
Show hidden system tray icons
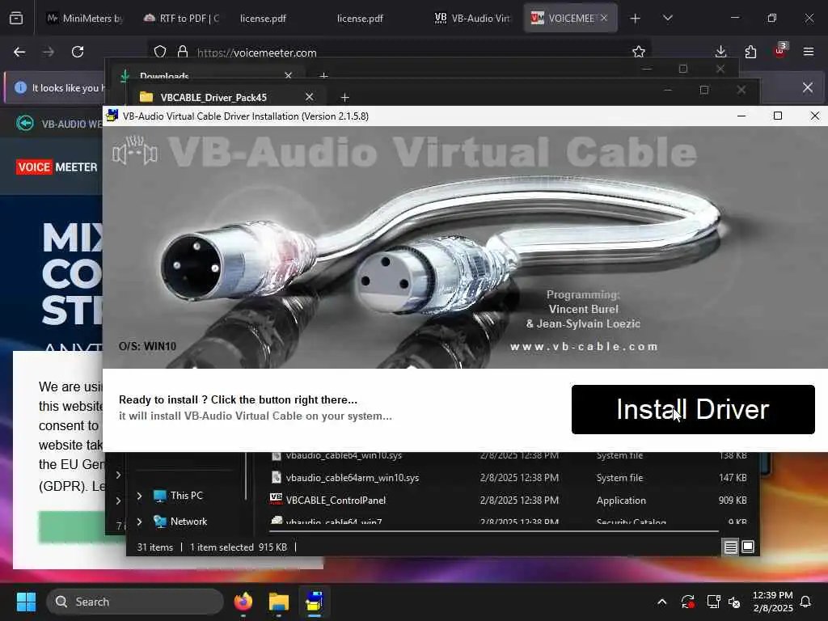coord(661,602)
